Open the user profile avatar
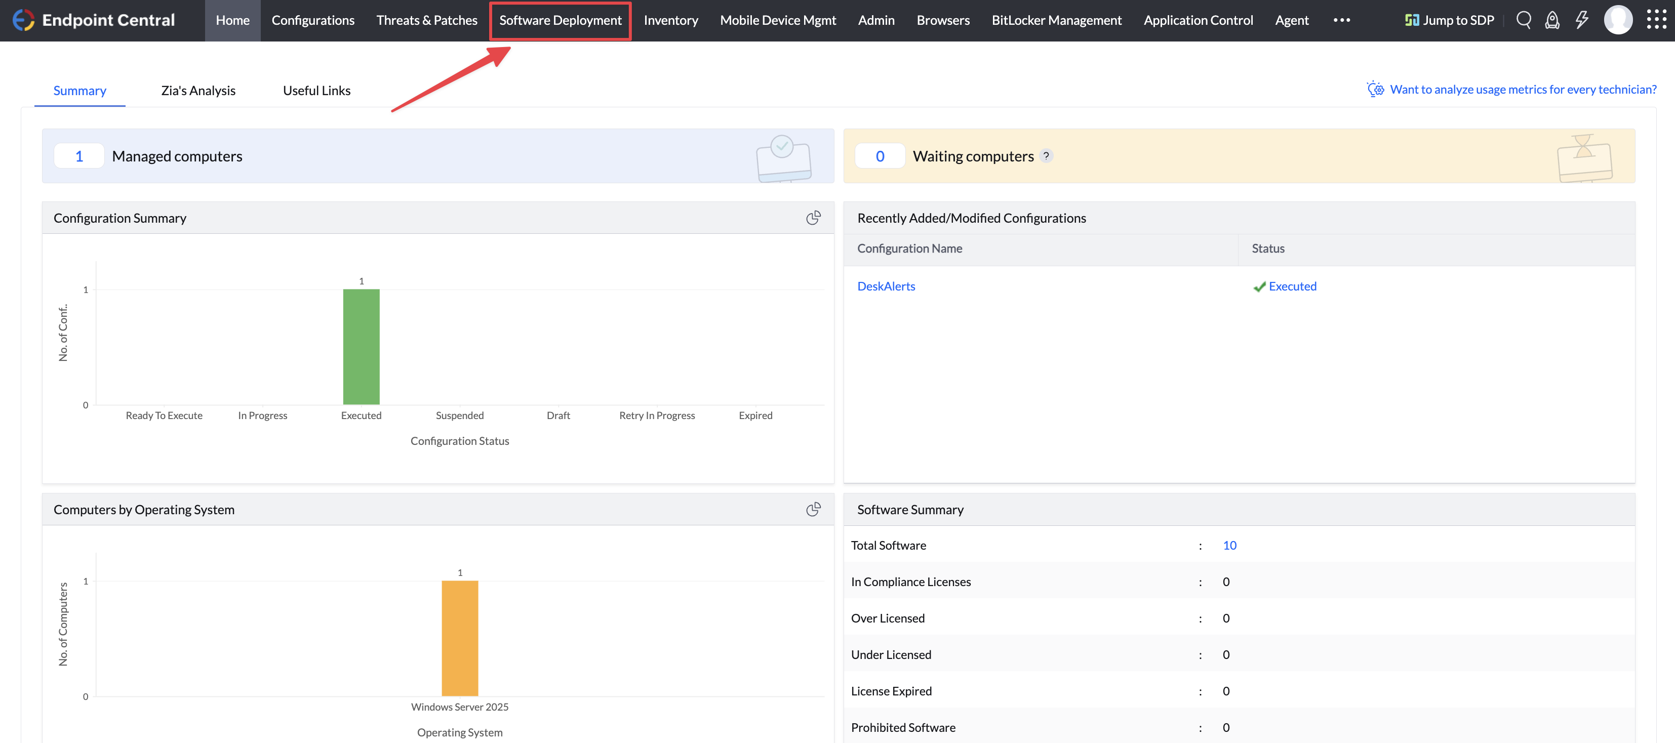This screenshot has width=1675, height=743. tap(1618, 20)
